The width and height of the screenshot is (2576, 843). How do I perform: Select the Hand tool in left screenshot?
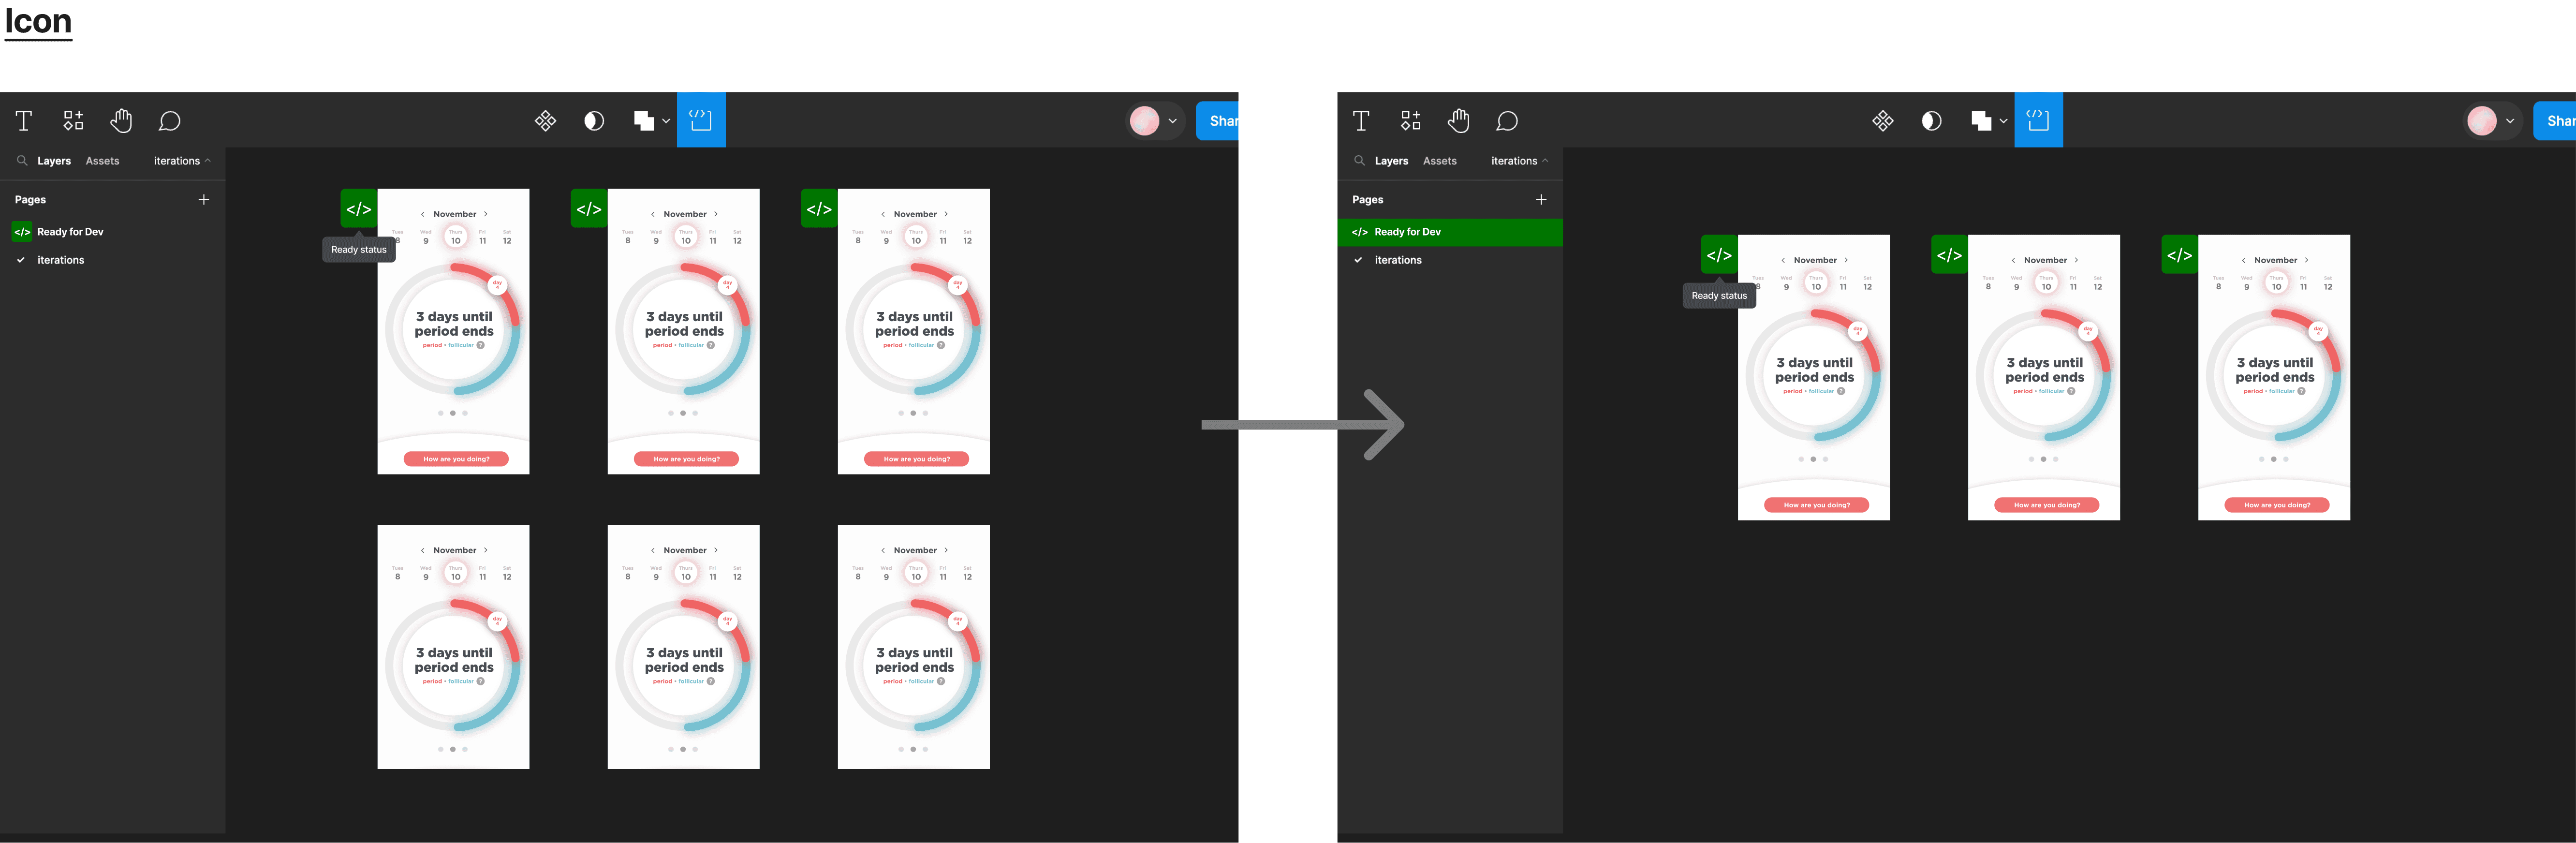click(121, 121)
